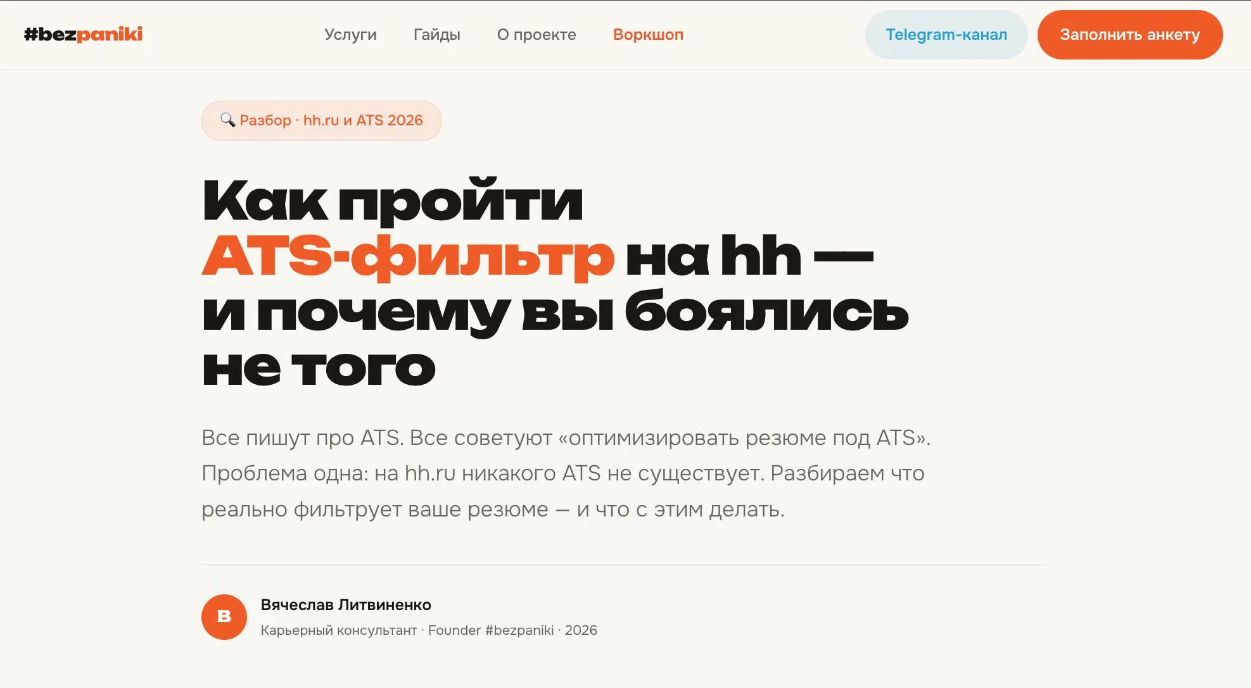Screen dimensions: 1251x688
Task: Click the paragraph line starting Проблема одна
Action: 563,473
